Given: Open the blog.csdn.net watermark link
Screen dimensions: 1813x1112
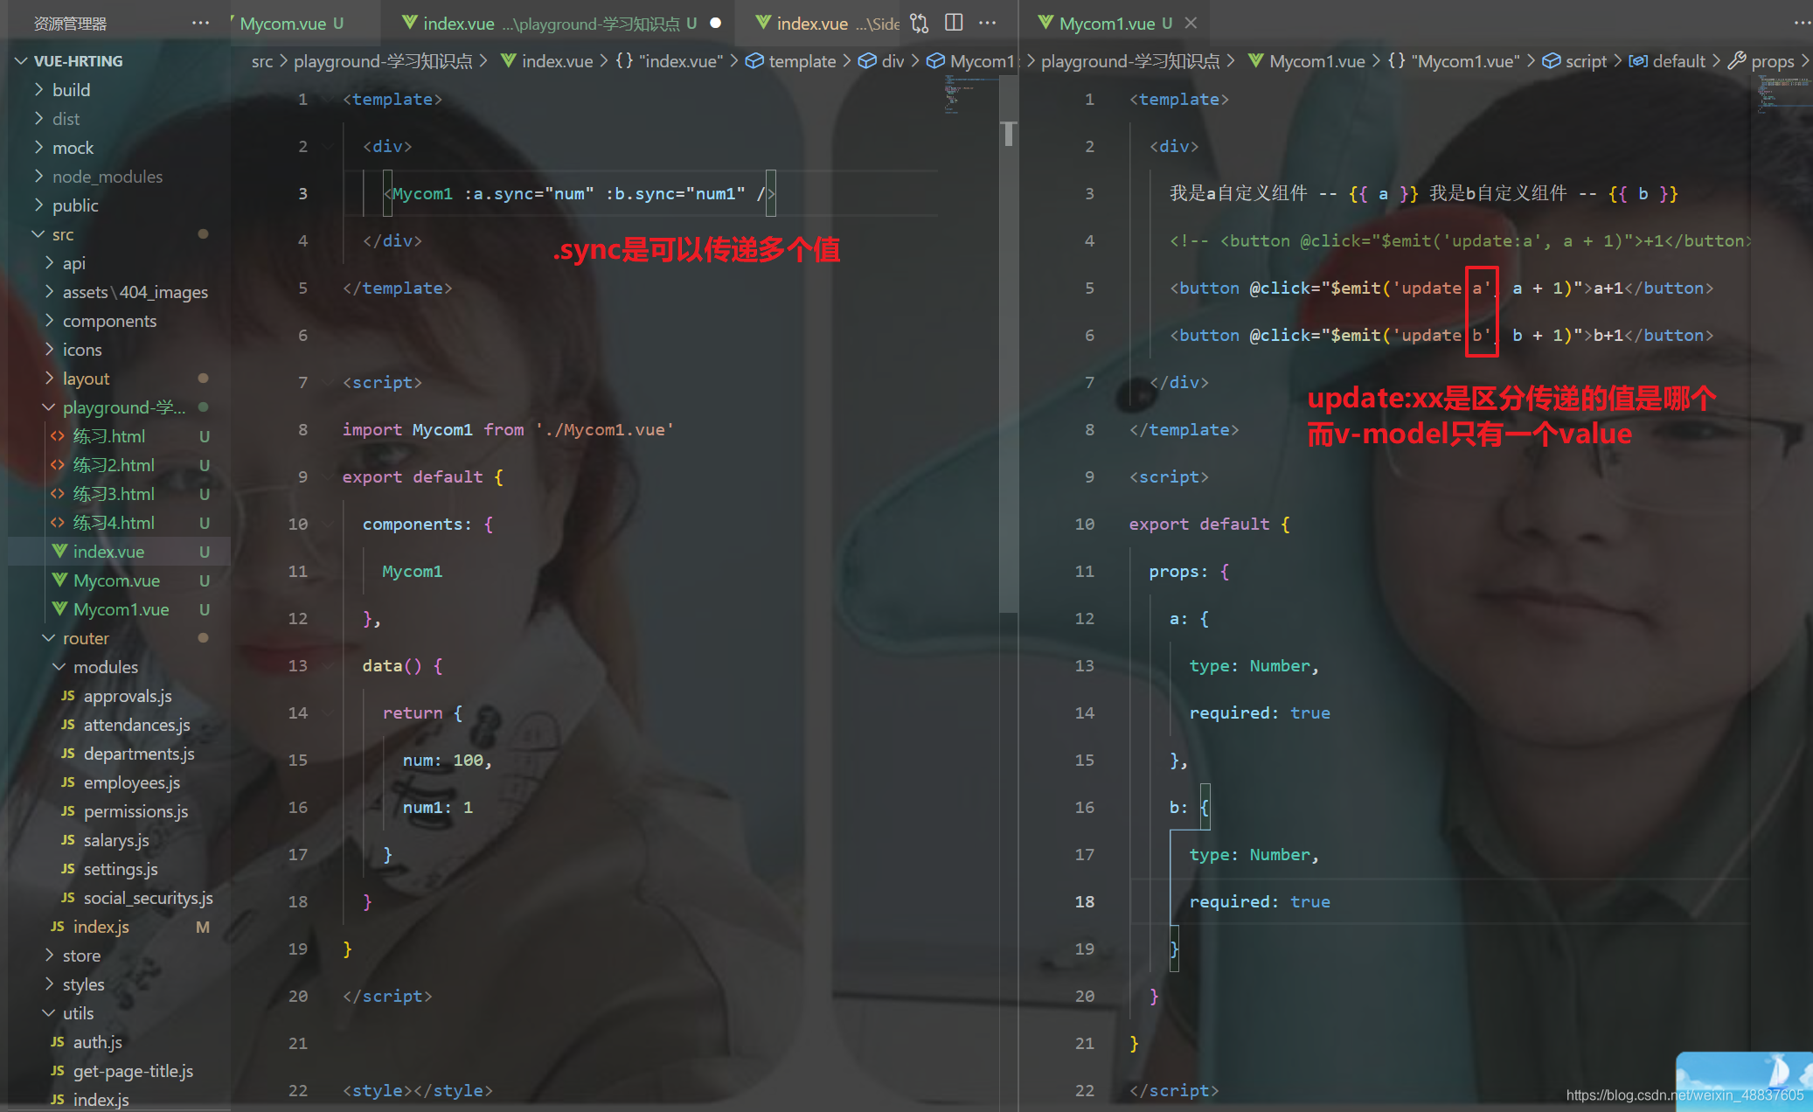Looking at the screenshot, I should tap(1684, 1095).
